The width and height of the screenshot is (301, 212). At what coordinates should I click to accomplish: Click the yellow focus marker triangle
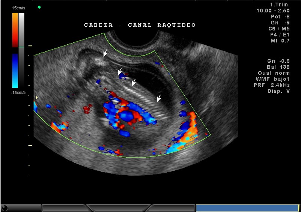36,98
